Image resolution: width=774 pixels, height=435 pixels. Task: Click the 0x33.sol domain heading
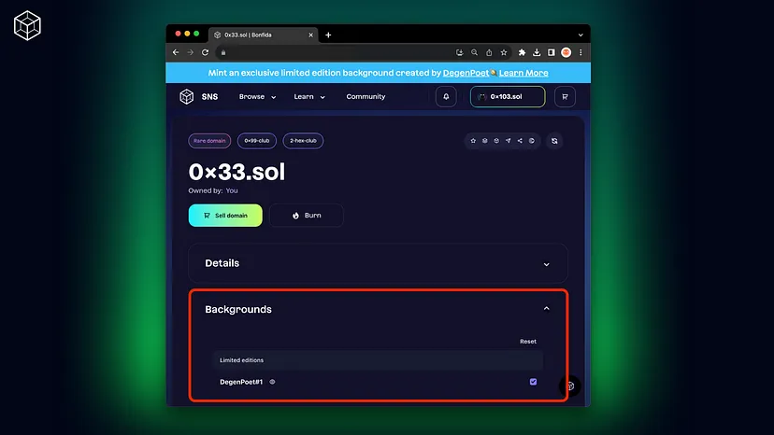pyautogui.click(x=236, y=172)
